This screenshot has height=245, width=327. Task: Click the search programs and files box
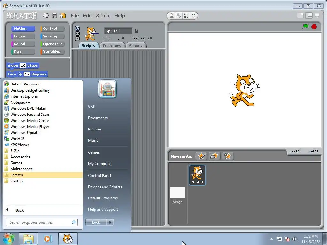(x=42, y=222)
